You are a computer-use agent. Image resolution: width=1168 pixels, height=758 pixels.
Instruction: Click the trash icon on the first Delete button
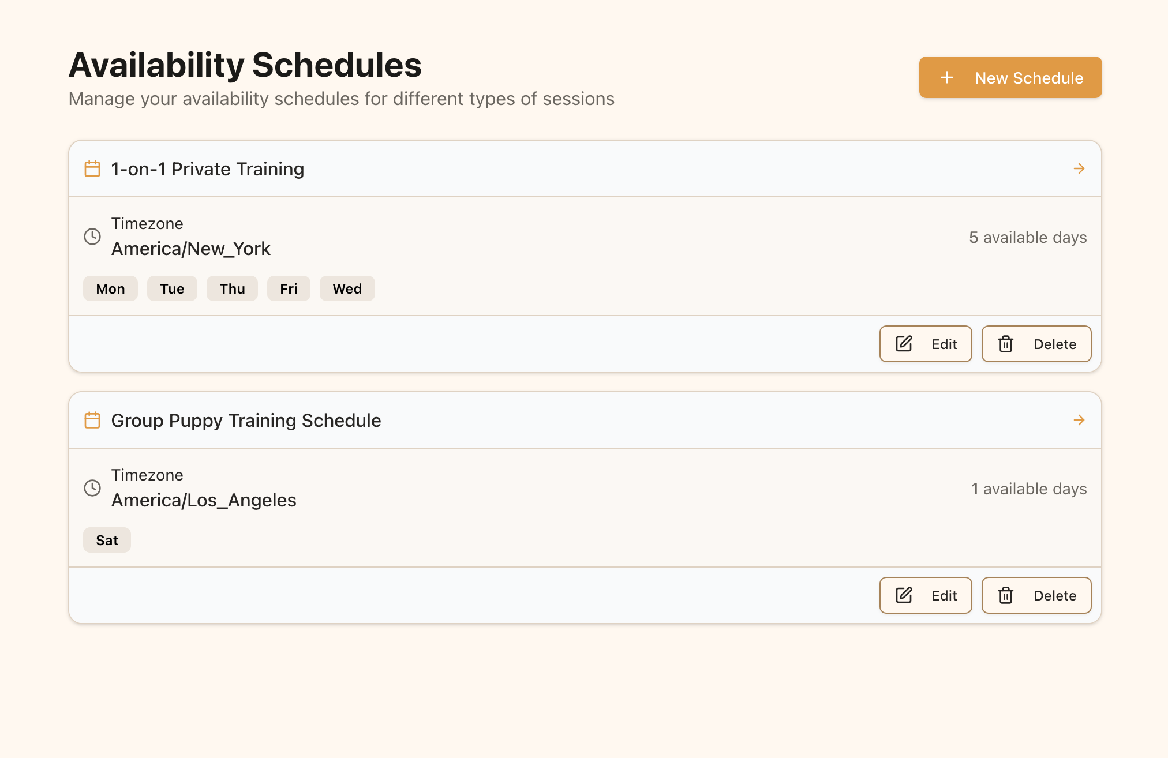pos(1006,343)
